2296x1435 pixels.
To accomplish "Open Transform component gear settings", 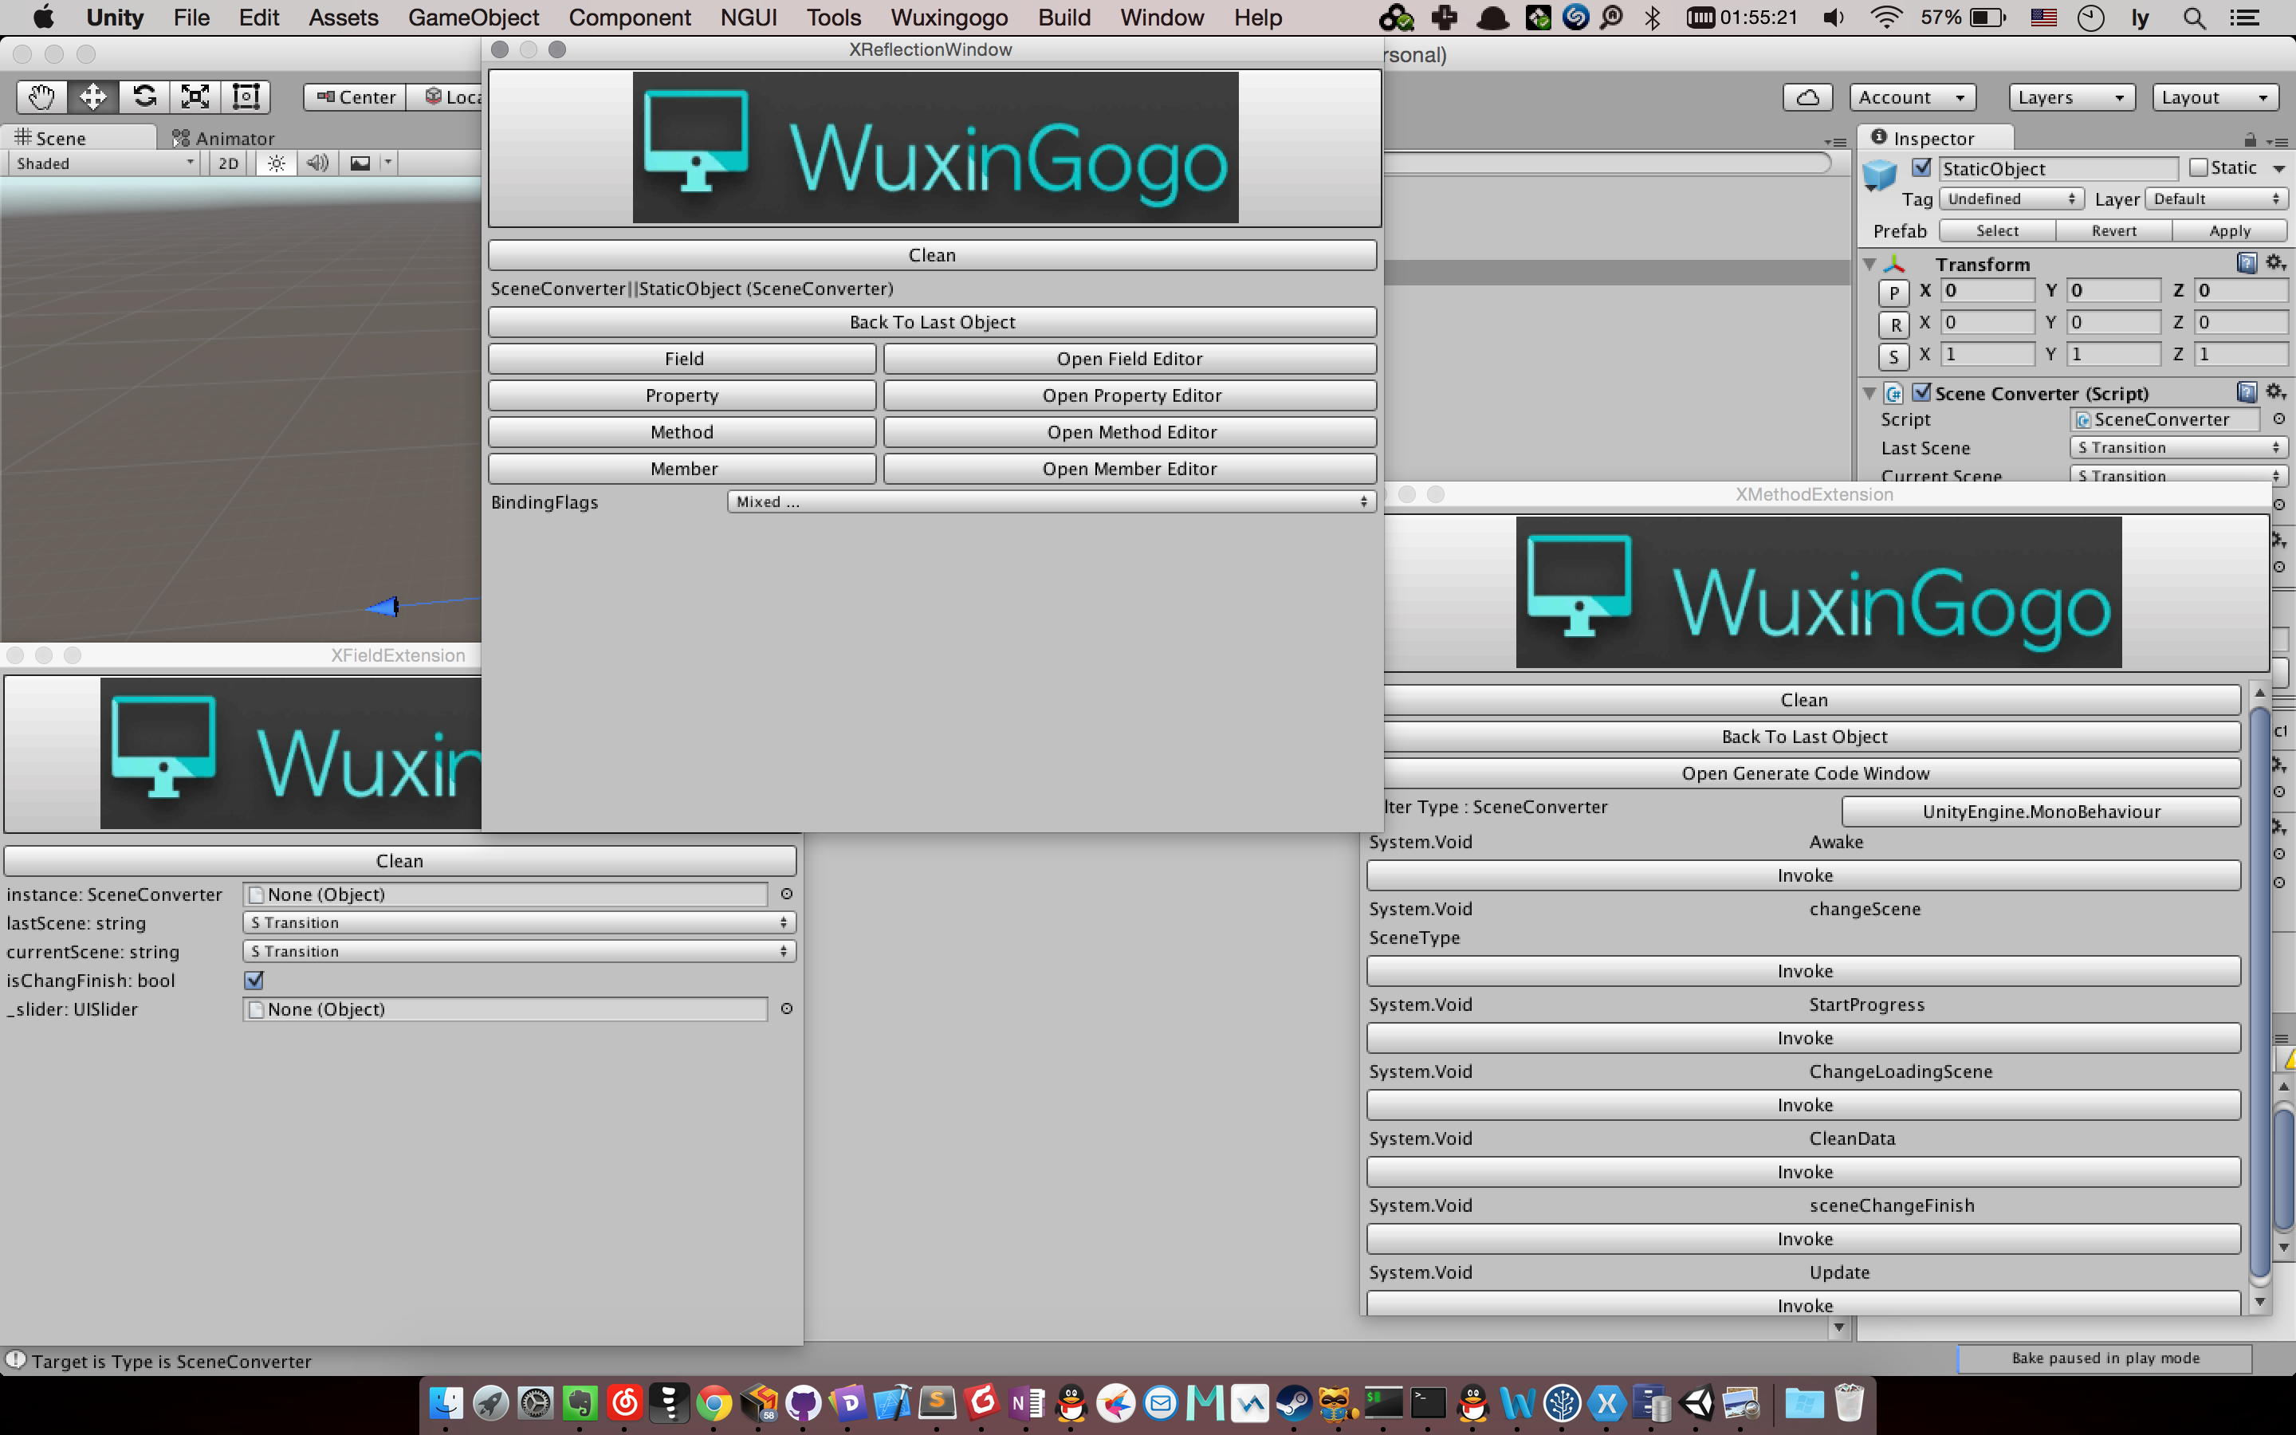I will click(2274, 263).
